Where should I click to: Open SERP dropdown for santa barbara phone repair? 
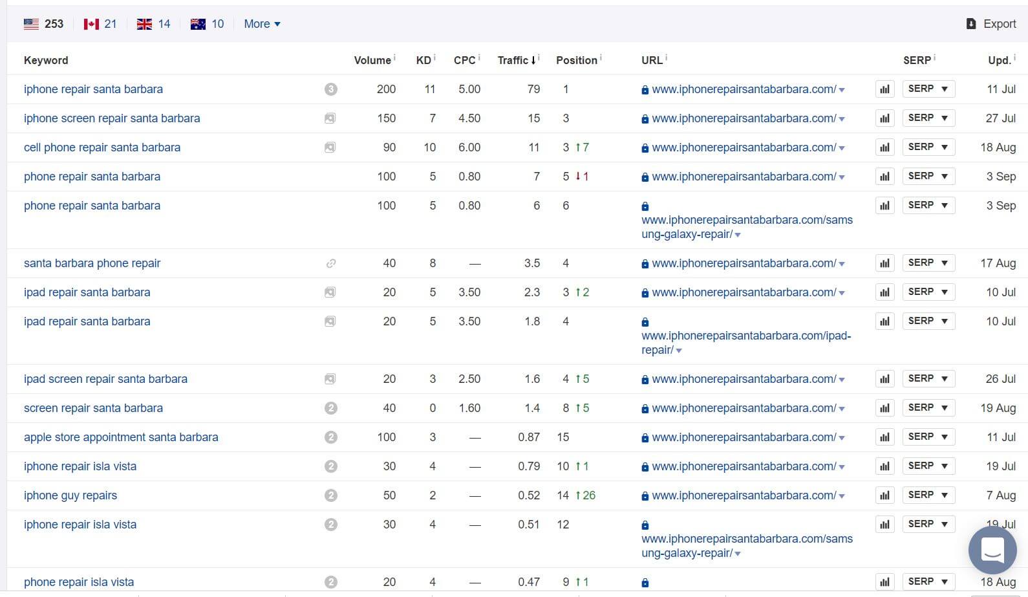coord(928,263)
